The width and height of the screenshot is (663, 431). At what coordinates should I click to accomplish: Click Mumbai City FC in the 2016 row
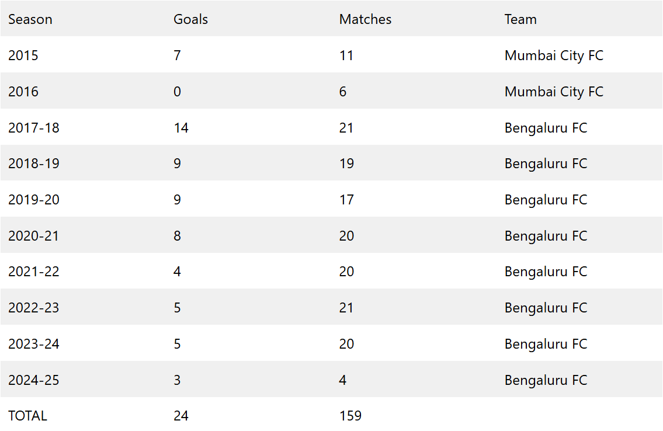pos(554,92)
